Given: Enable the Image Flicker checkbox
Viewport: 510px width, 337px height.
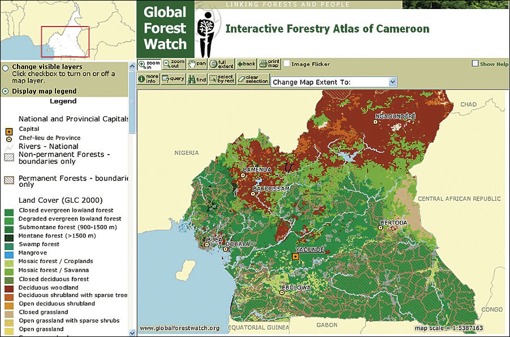Looking at the screenshot, I should pos(287,64).
